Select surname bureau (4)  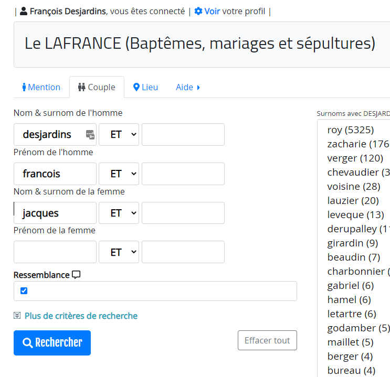351,371
